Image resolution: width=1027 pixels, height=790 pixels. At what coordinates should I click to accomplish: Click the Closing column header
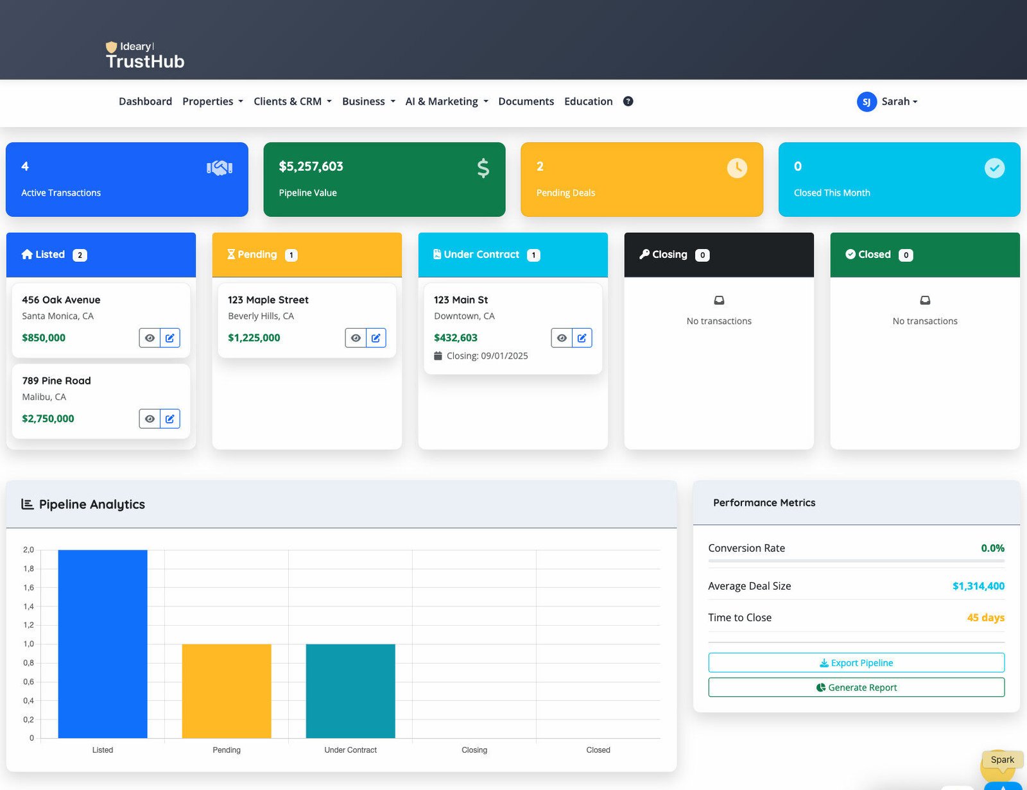tap(719, 255)
